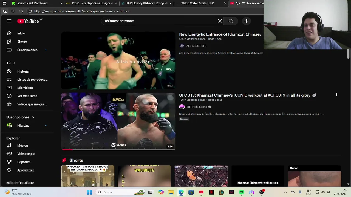351x197 pixels.
Task: Open Spotify from the taskbar
Action: [241, 192]
